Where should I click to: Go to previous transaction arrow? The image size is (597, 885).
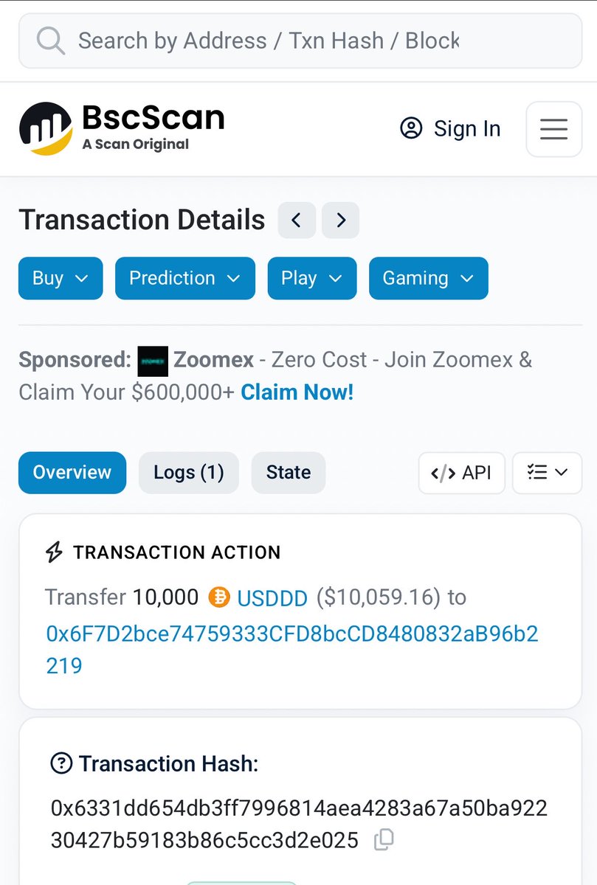point(297,220)
